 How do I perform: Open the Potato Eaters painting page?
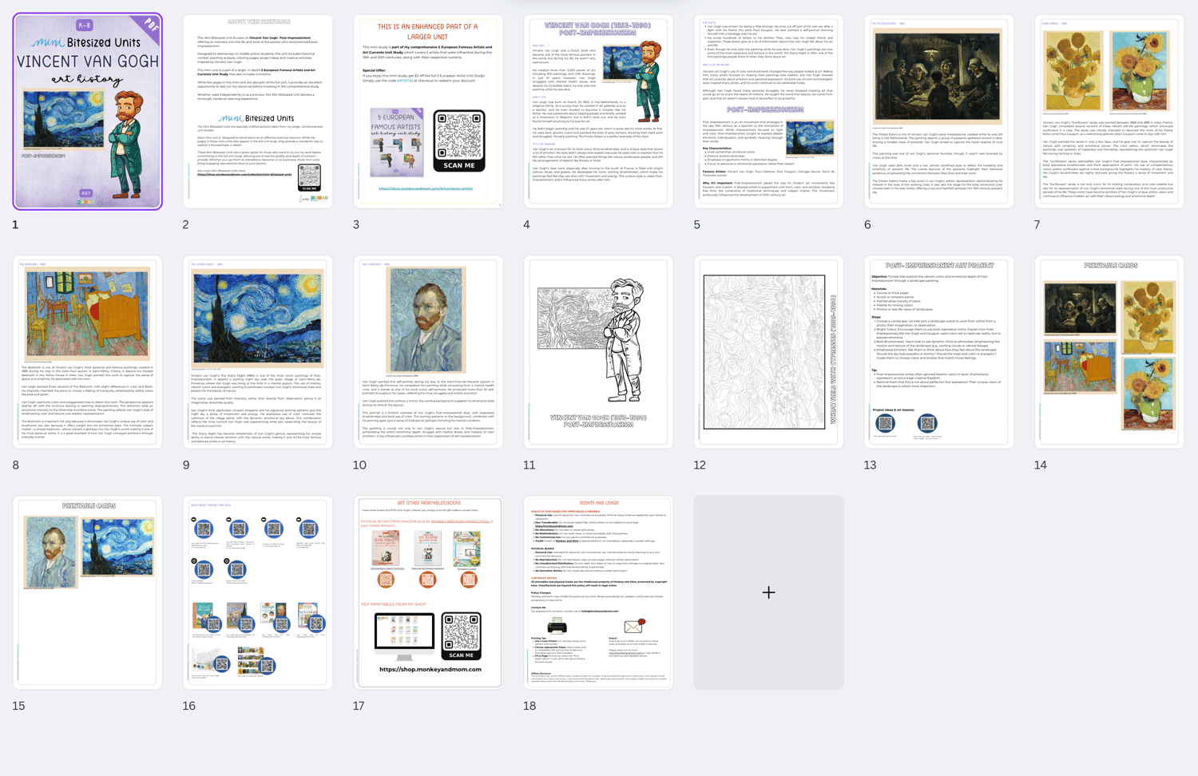pos(939,112)
